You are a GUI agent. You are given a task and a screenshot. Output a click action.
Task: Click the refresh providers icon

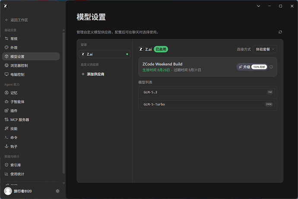point(280,32)
